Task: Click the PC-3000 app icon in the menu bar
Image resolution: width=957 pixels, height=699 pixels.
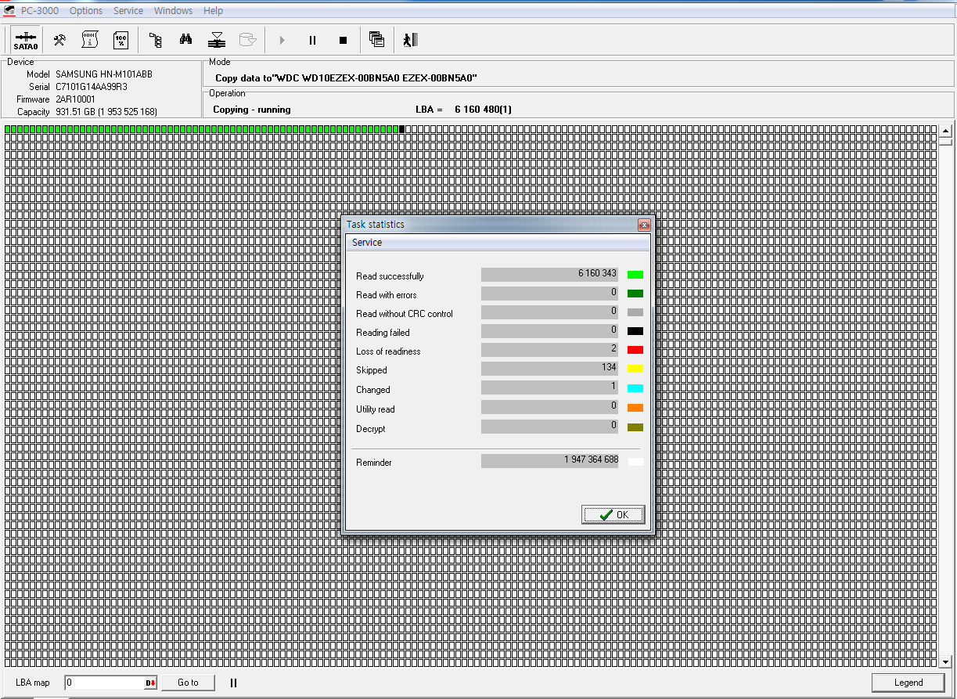Action: (x=9, y=11)
